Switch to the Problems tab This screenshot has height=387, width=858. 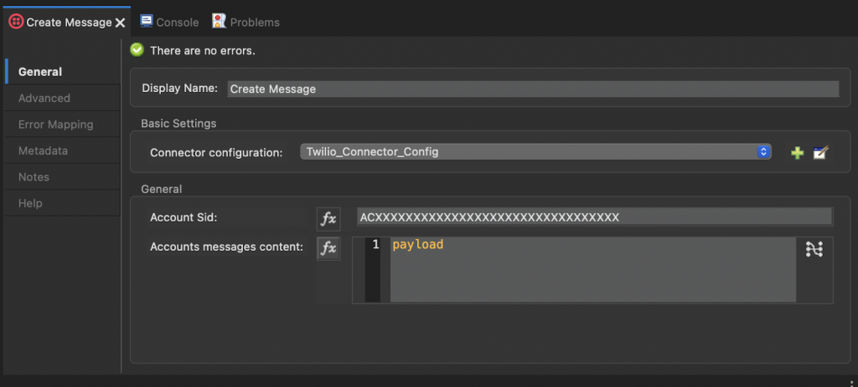tap(246, 23)
